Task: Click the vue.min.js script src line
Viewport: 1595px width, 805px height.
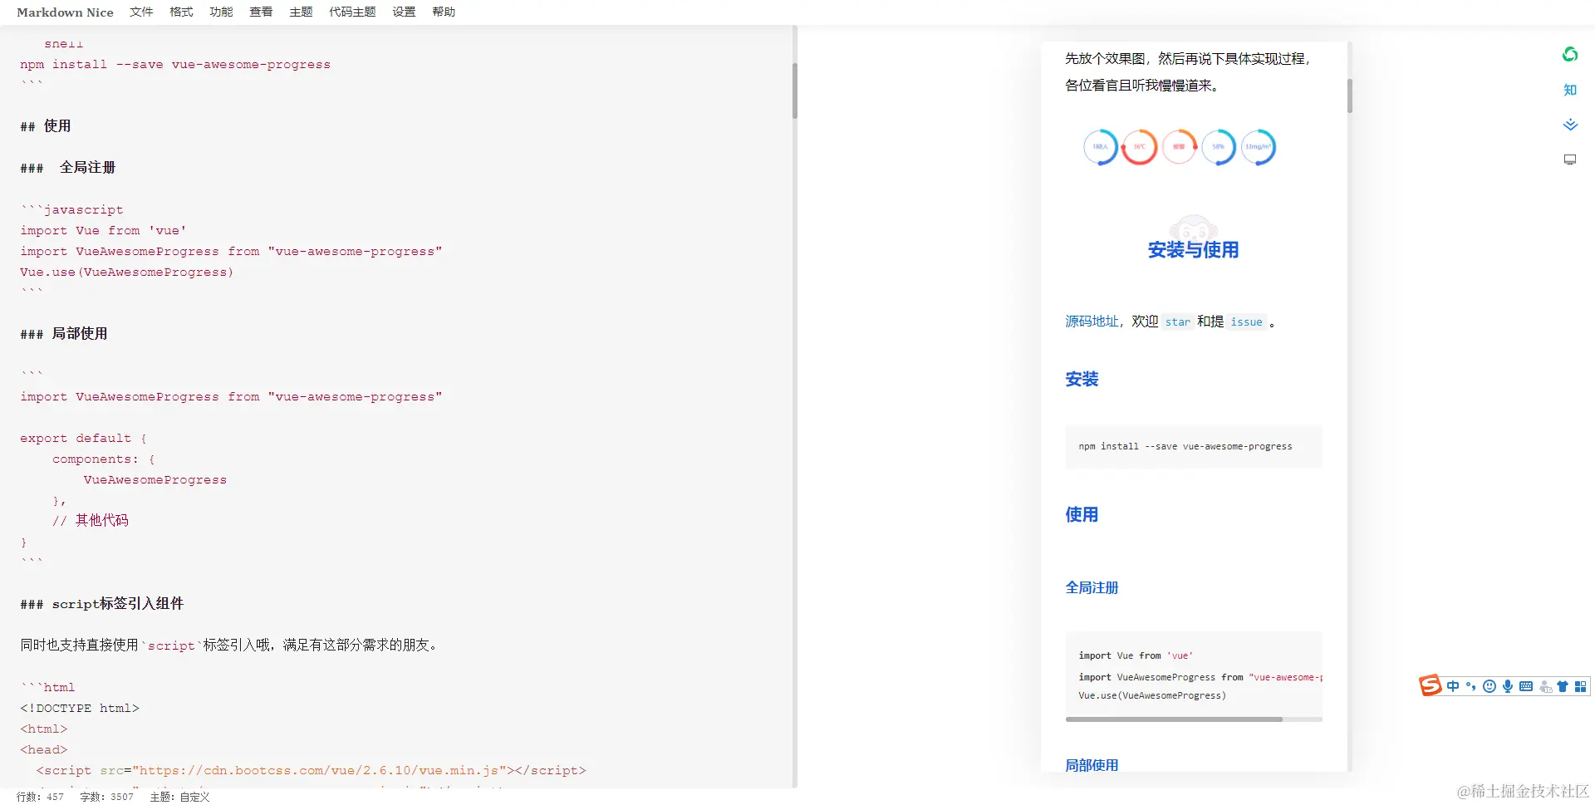Action: pyautogui.click(x=312, y=771)
